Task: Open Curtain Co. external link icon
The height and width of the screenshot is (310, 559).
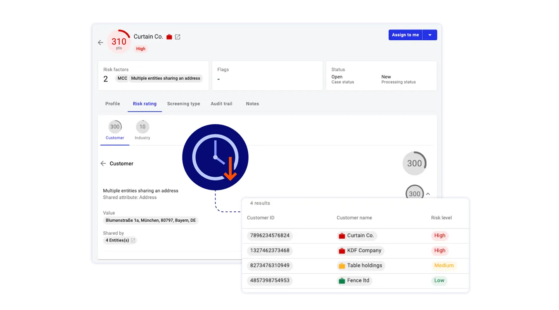Action: pos(177,37)
